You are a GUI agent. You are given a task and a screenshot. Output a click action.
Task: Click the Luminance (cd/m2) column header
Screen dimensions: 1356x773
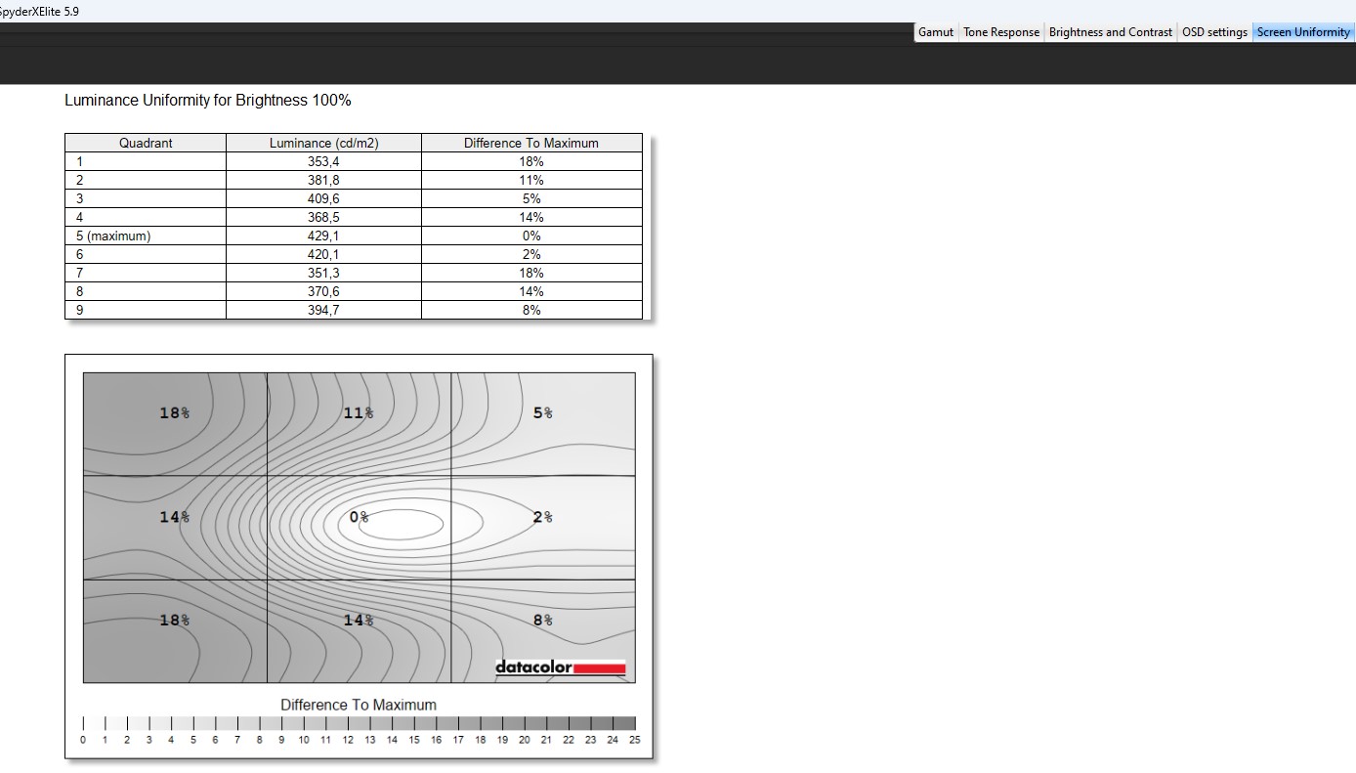pyautogui.click(x=323, y=143)
